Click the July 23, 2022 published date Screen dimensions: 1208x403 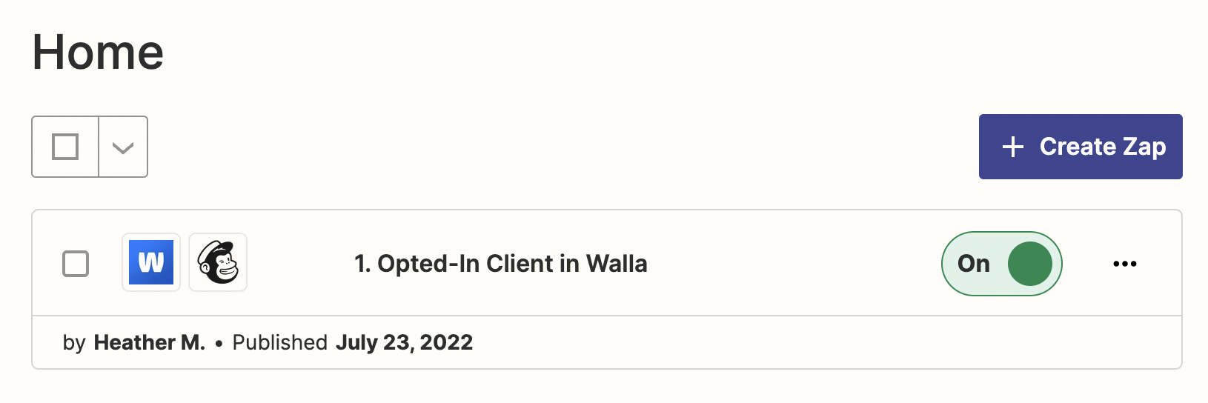point(404,342)
